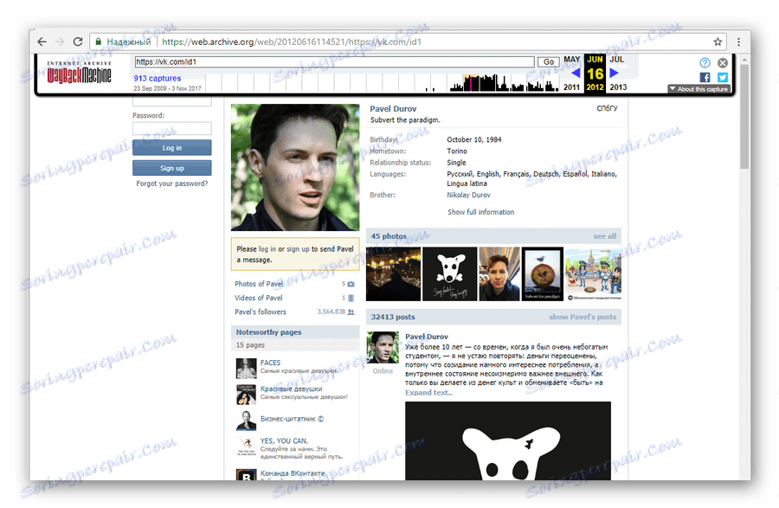Select MAY in the capture calendar
Viewport: 779px width, 508px height.
[571, 60]
